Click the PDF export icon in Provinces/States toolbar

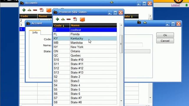[x=75, y=19]
